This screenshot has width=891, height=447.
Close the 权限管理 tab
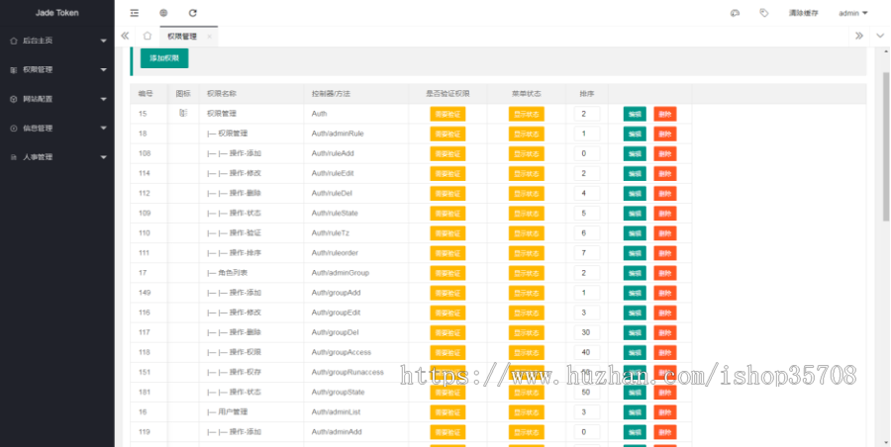click(207, 36)
